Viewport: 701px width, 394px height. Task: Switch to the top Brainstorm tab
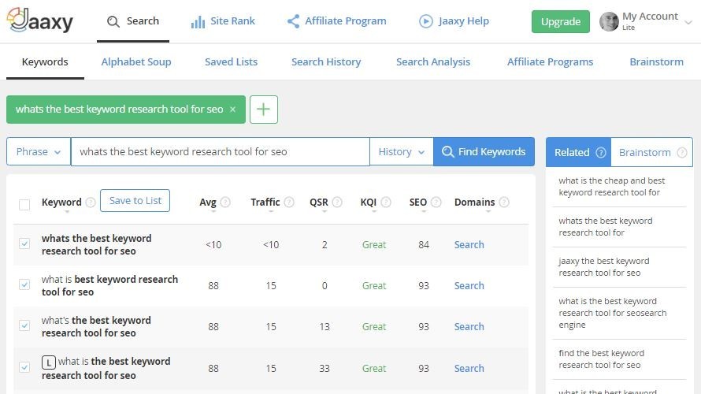click(656, 61)
